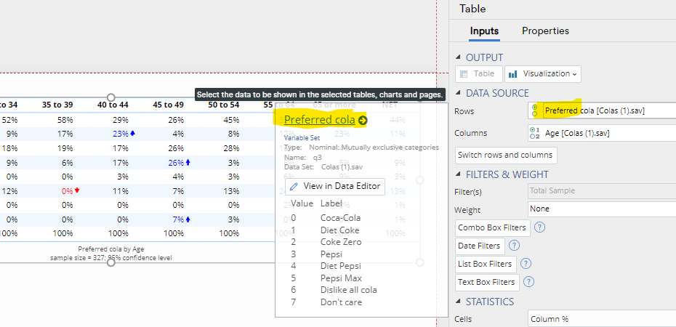Open help for Date Filters

pos(515,246)
